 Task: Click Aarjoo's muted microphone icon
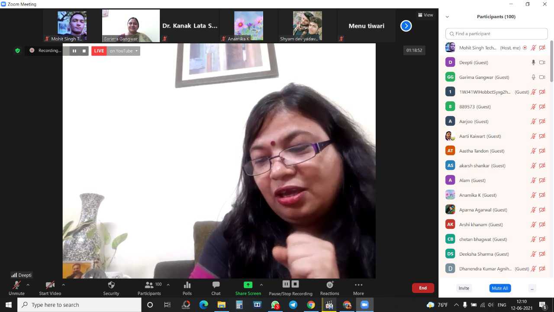pos(534,121)
